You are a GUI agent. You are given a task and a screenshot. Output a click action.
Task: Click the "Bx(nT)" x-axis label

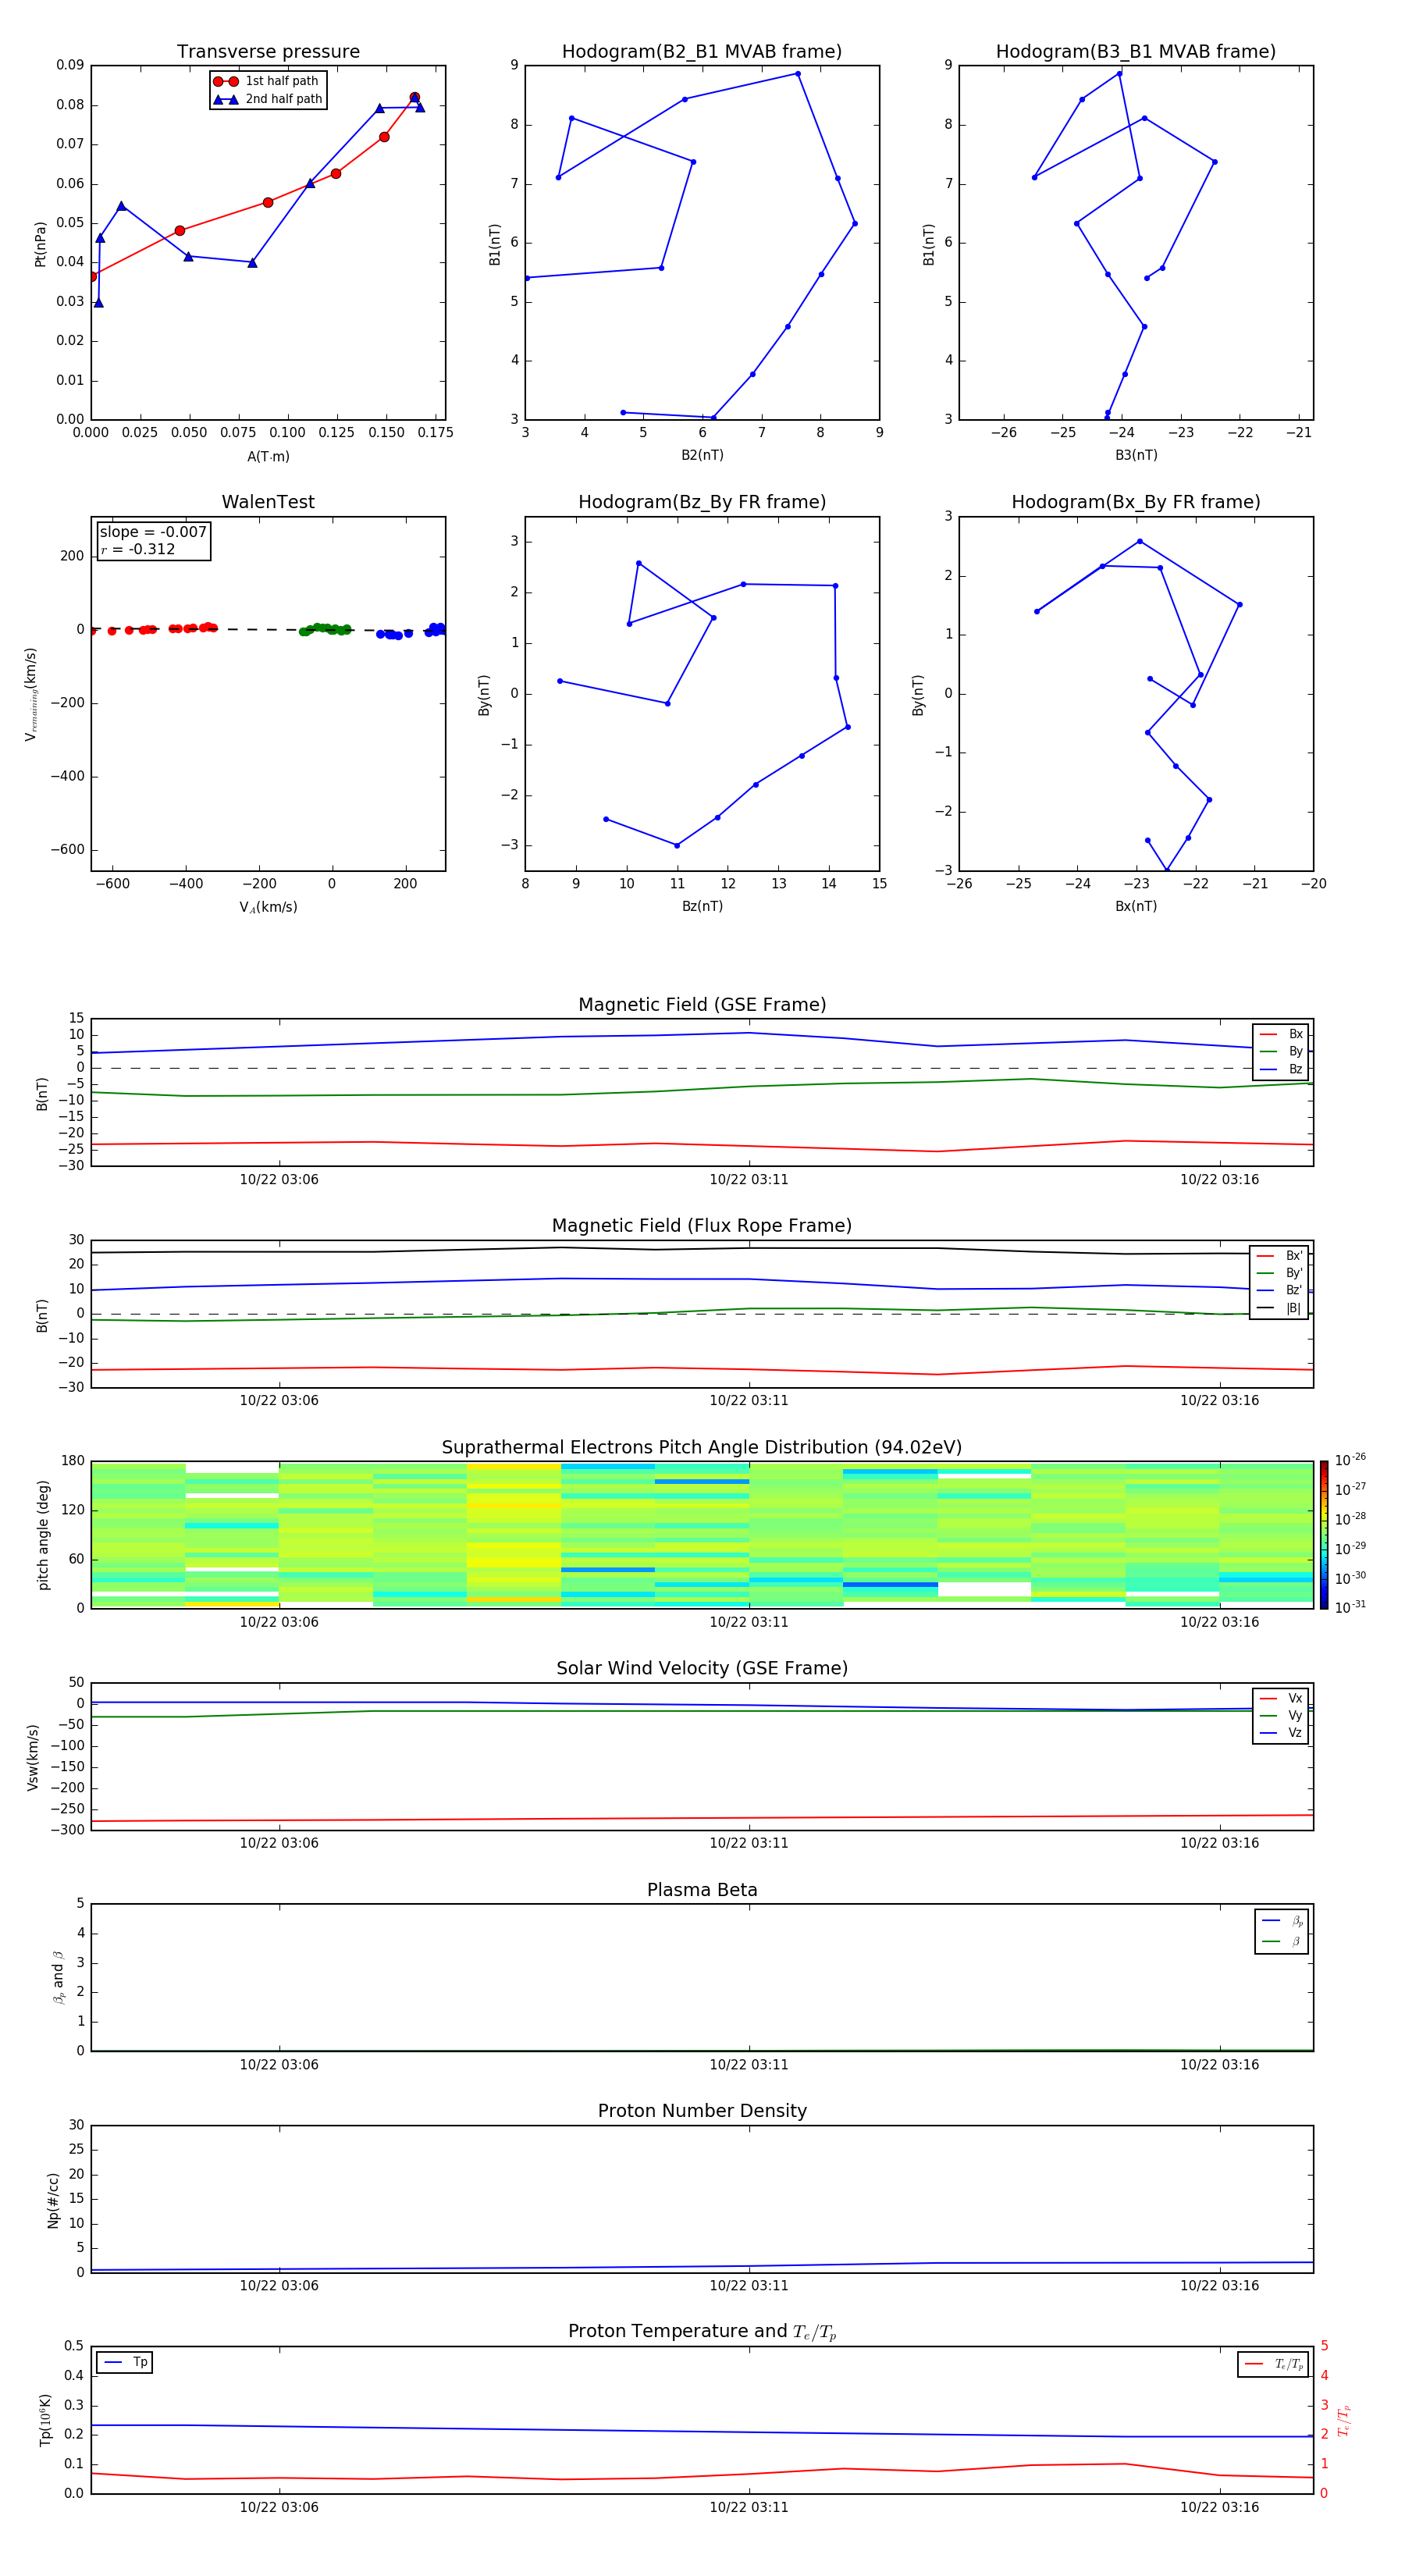1136,906
